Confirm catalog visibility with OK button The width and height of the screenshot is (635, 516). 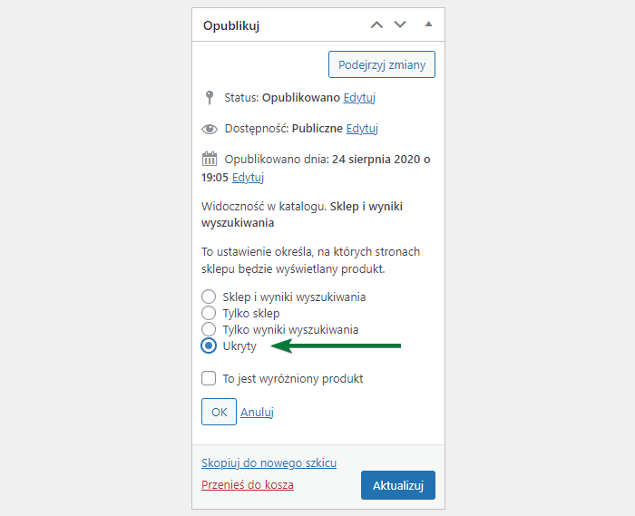click(x=219, y=412)
